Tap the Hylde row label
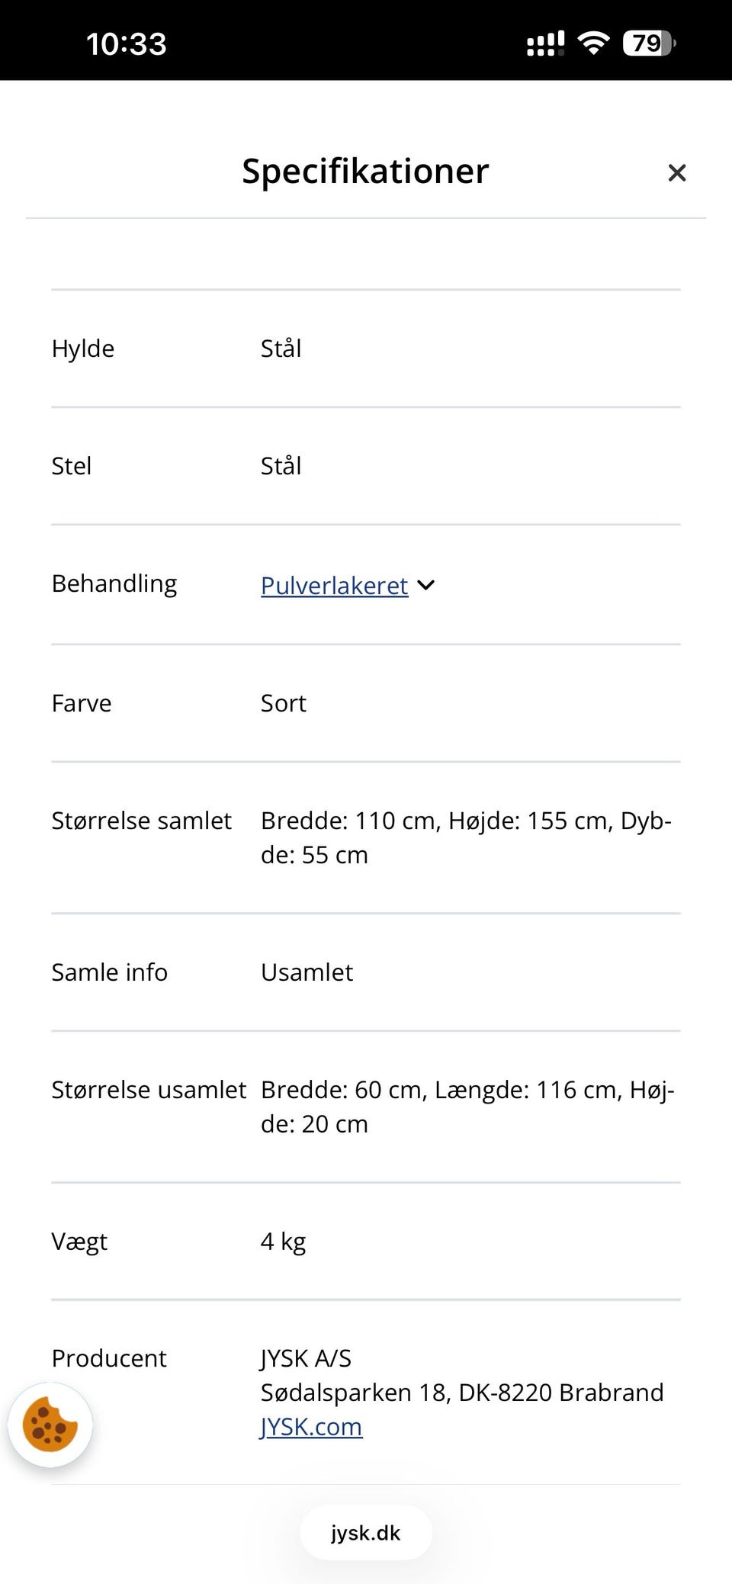Image resolution: width=732 pixels, height=1584 pixels. click(83, 349)
